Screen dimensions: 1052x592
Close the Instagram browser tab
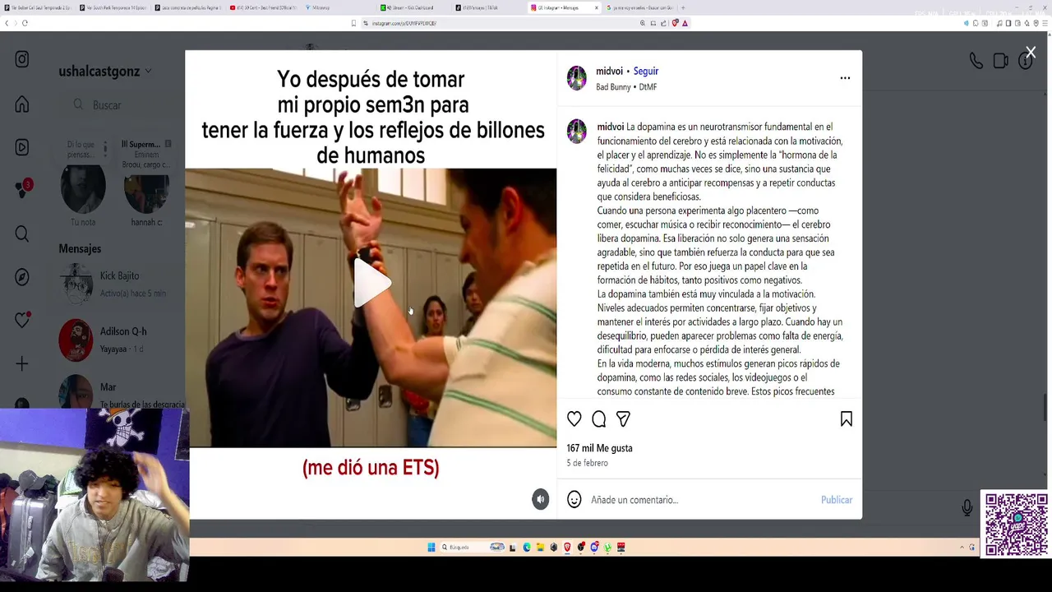click(597, 7)
